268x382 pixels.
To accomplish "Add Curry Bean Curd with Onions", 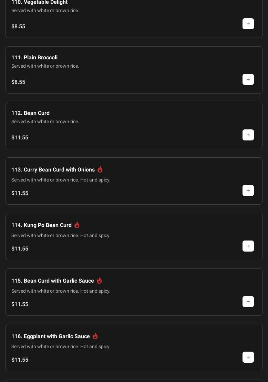I will pos(248,190).
